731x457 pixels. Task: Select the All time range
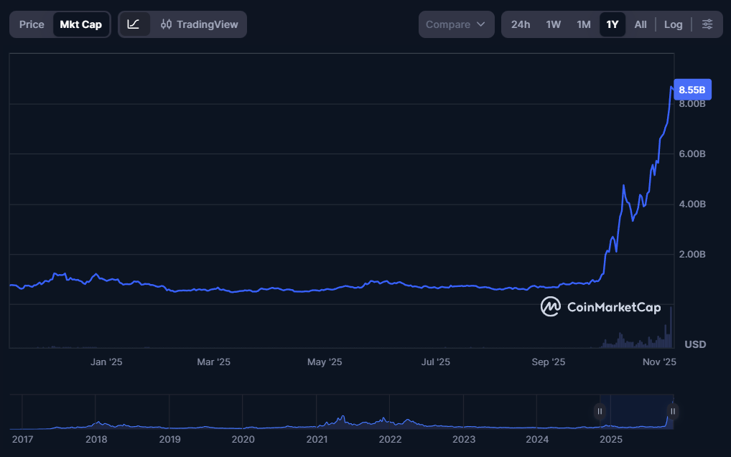coord(640,24)
